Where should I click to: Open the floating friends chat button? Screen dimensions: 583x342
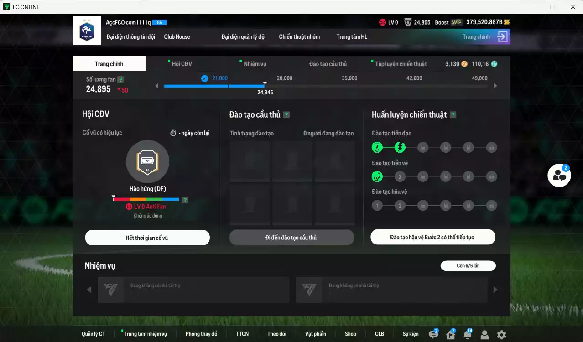[x=559, y=175]
